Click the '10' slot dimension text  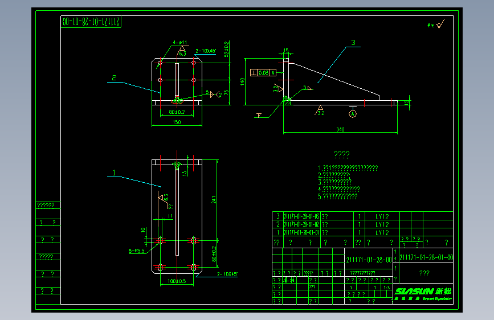coord(143,230)
